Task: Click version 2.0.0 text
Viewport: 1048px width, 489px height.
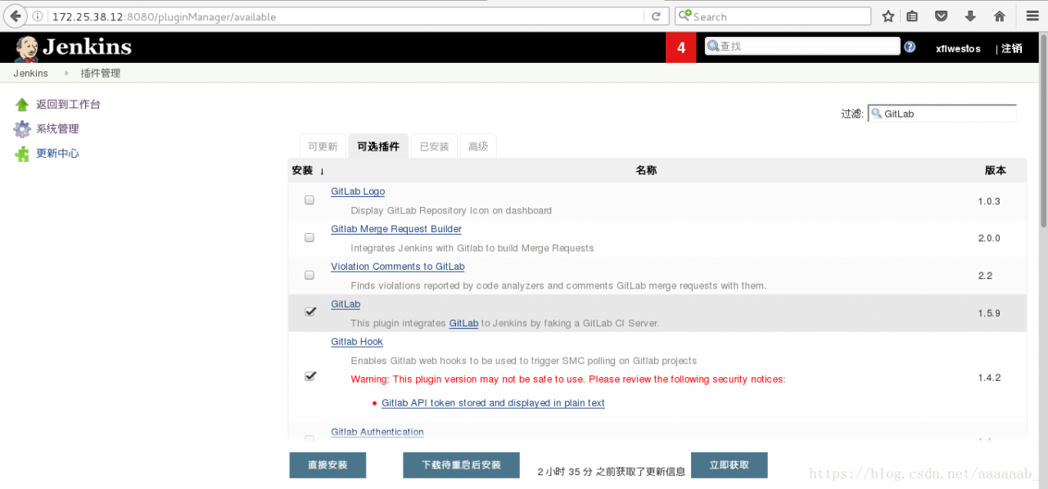Action: tap(989, 238)
